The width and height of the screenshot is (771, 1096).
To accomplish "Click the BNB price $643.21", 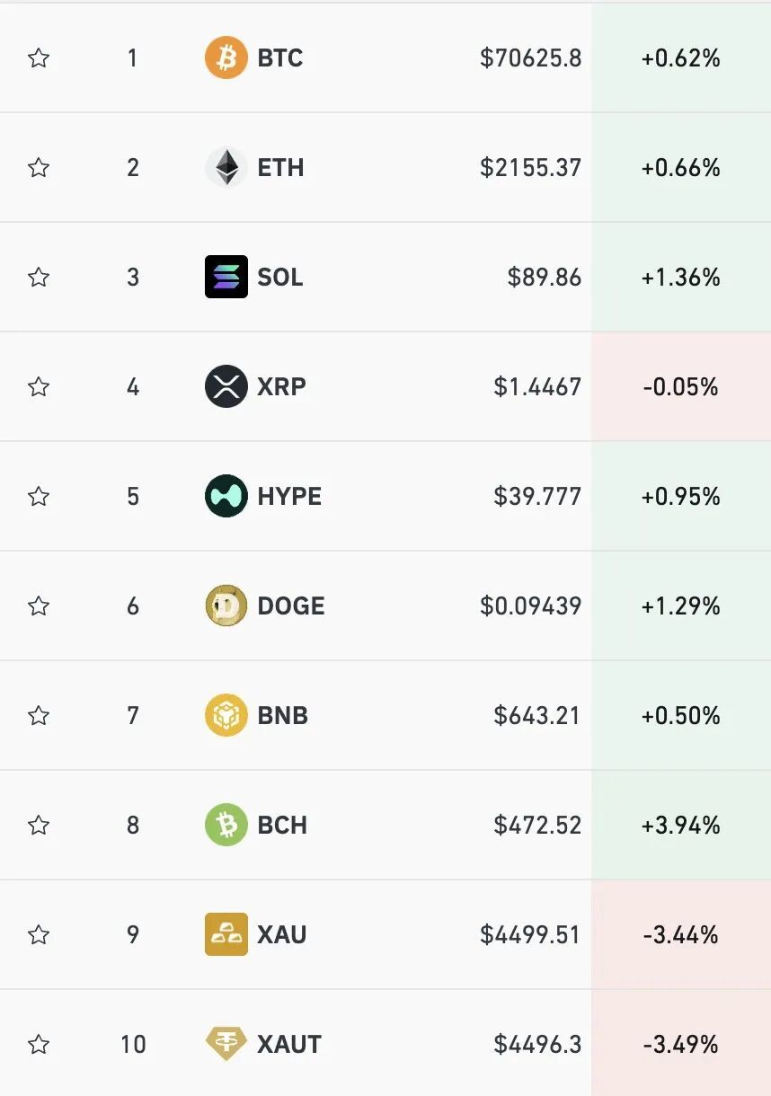I will coord(536,716).
